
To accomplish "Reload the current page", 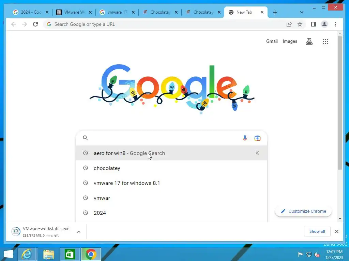I will 35,24.
